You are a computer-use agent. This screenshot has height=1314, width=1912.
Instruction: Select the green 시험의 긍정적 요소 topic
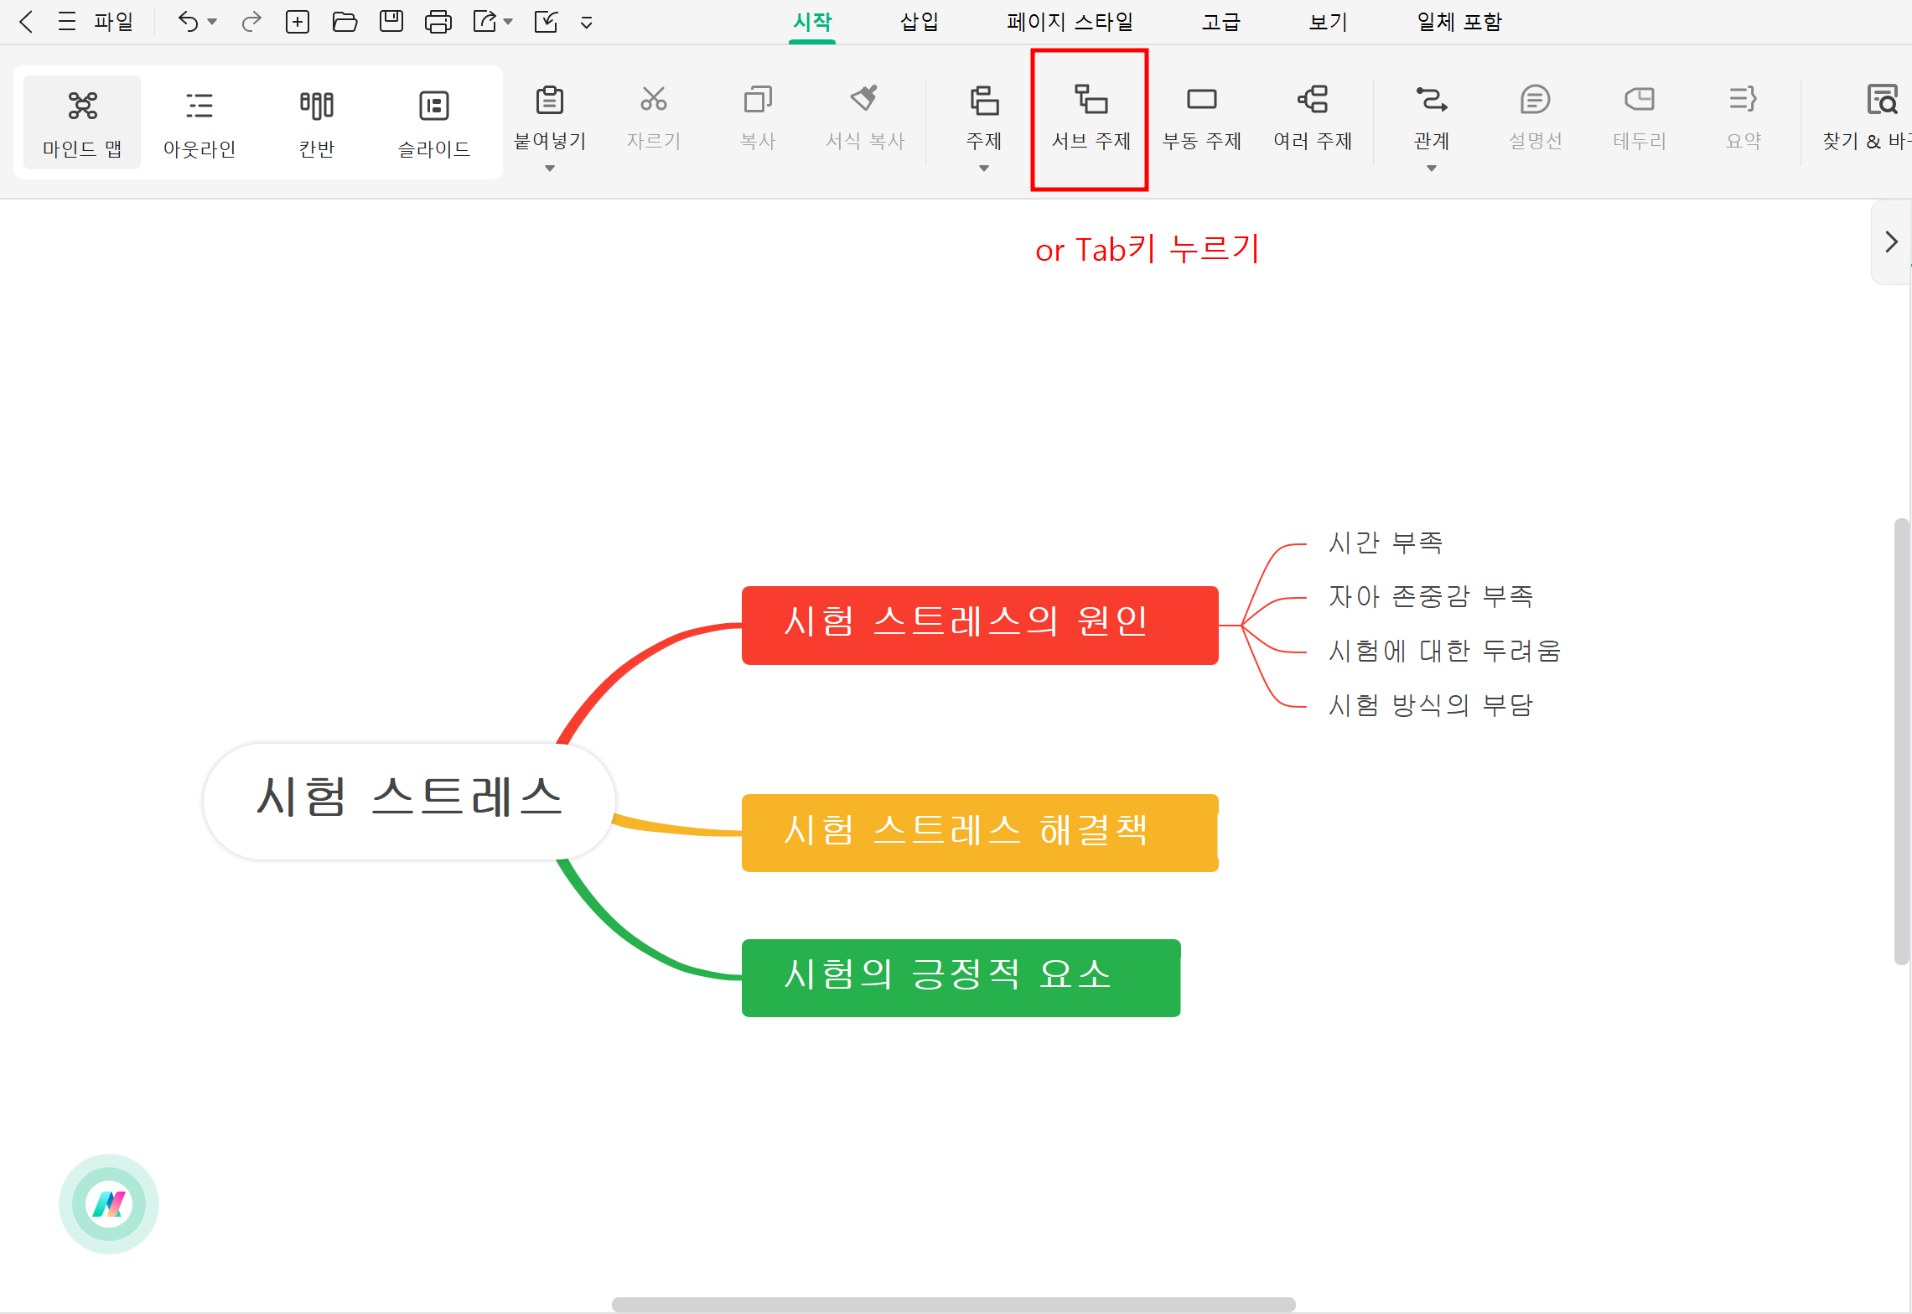pos(961,978)
